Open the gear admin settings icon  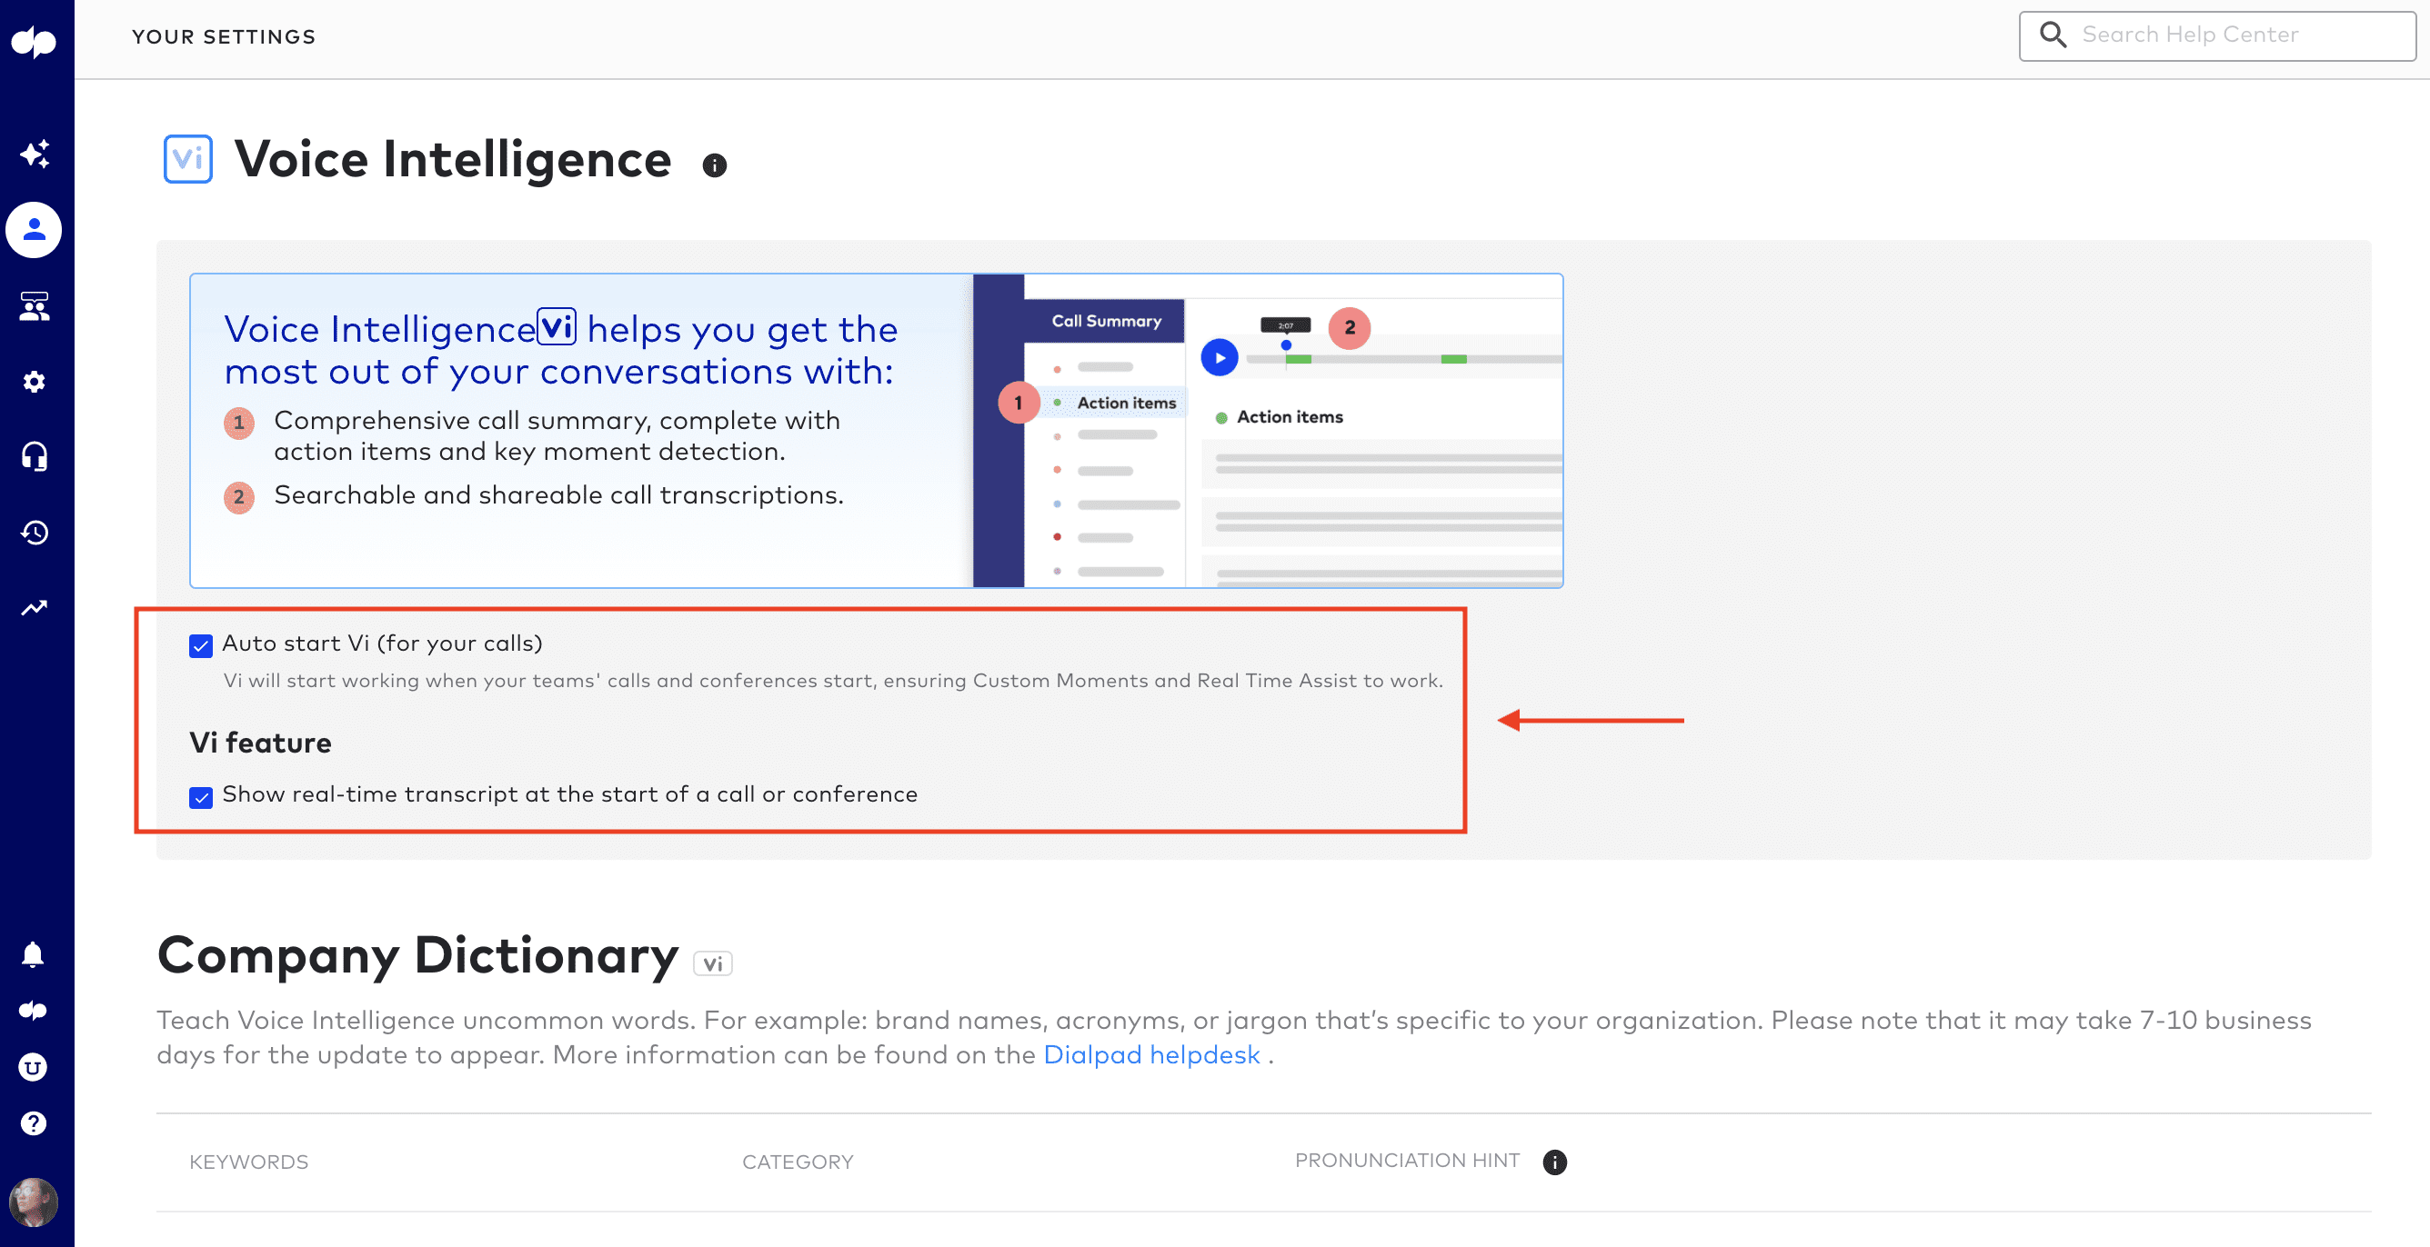34,382
